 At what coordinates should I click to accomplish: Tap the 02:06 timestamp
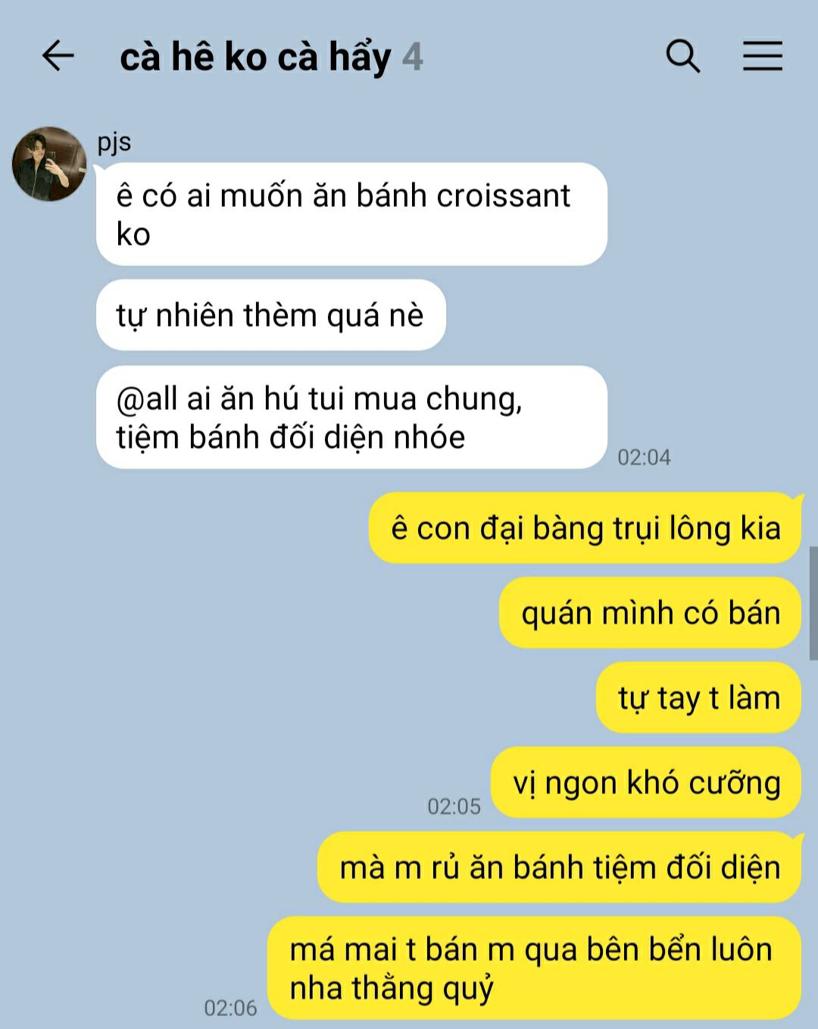click(230, 1008)
